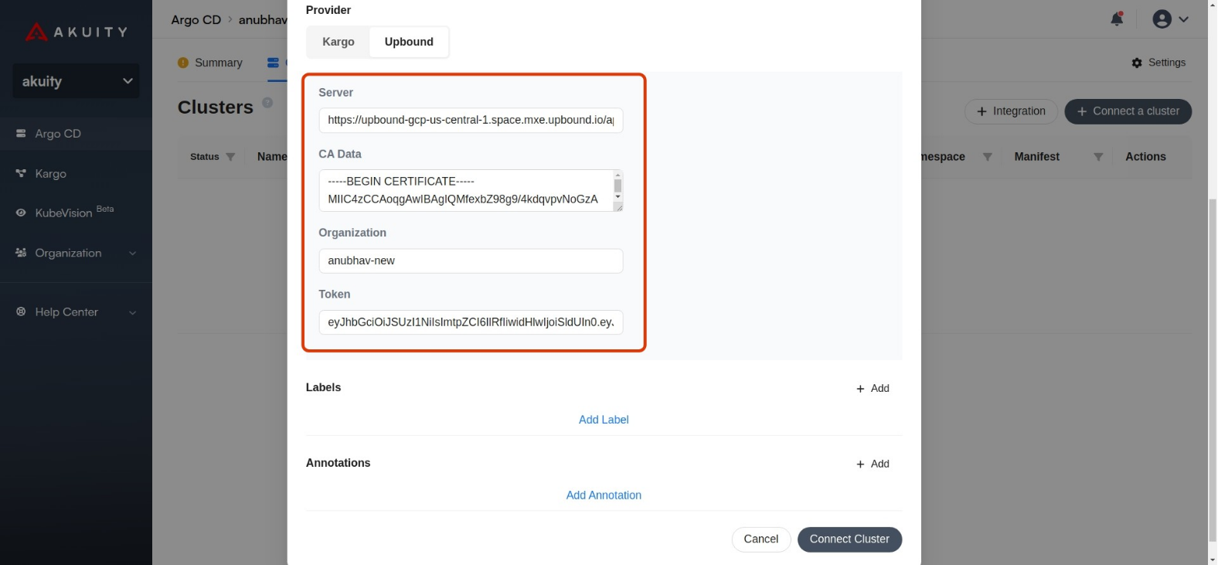This screenshot has width=1218, height=565.
Task: Click the Connect a cluster button
Action: click(x=1128, y=111)
